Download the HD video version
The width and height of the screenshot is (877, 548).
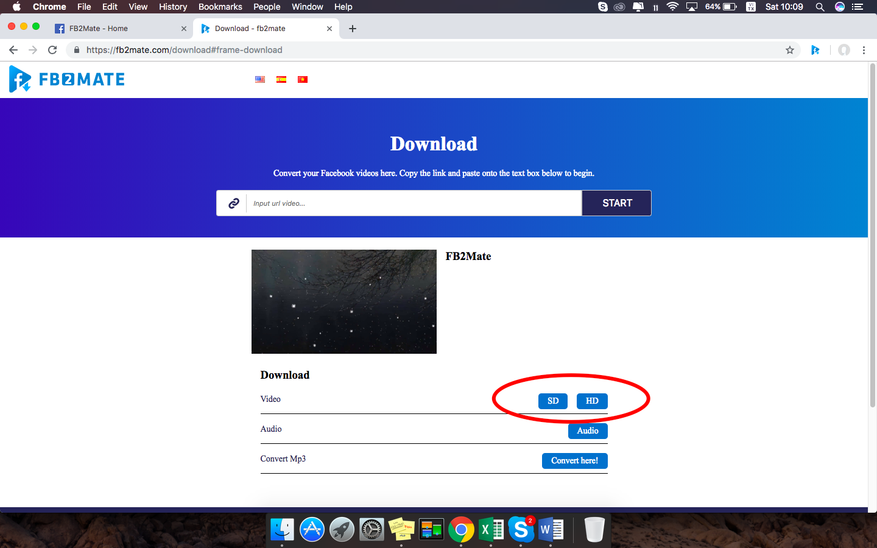[x=591, y=401]
